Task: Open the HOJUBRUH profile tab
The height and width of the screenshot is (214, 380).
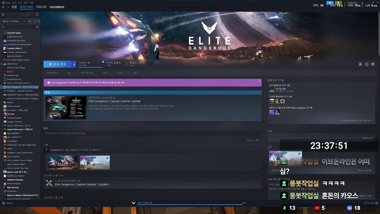Action: (x=57, y=7)
